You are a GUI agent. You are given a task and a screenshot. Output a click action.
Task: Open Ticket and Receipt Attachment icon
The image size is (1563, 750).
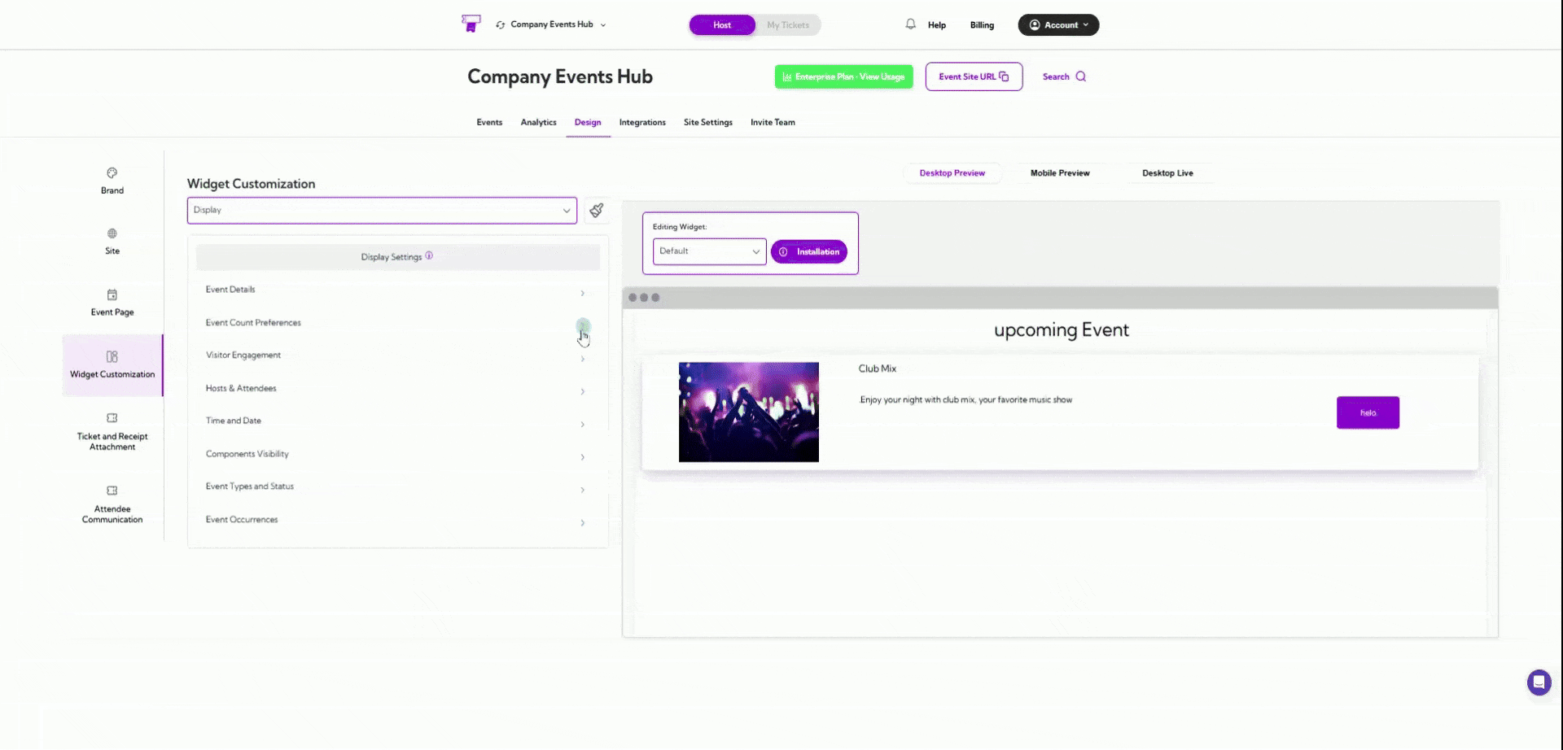pos(112,418)
